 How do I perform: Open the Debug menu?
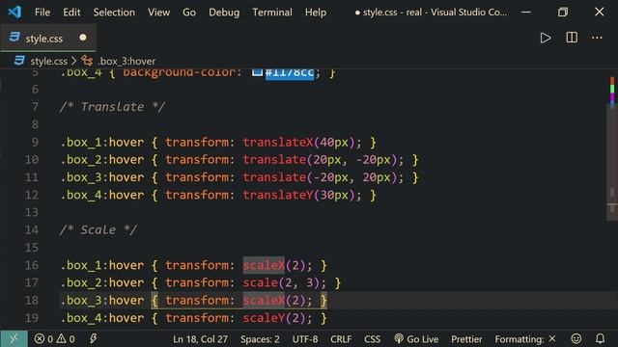coord(224,13)
